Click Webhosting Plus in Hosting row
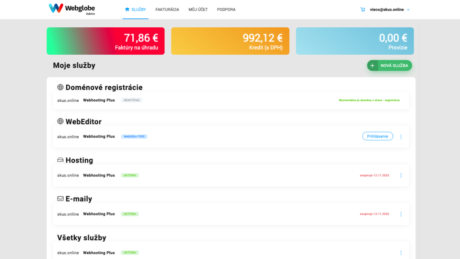Image resolution: width=460 pixels, height=259 pixels. pyautogui.click(x=99, y=176)
